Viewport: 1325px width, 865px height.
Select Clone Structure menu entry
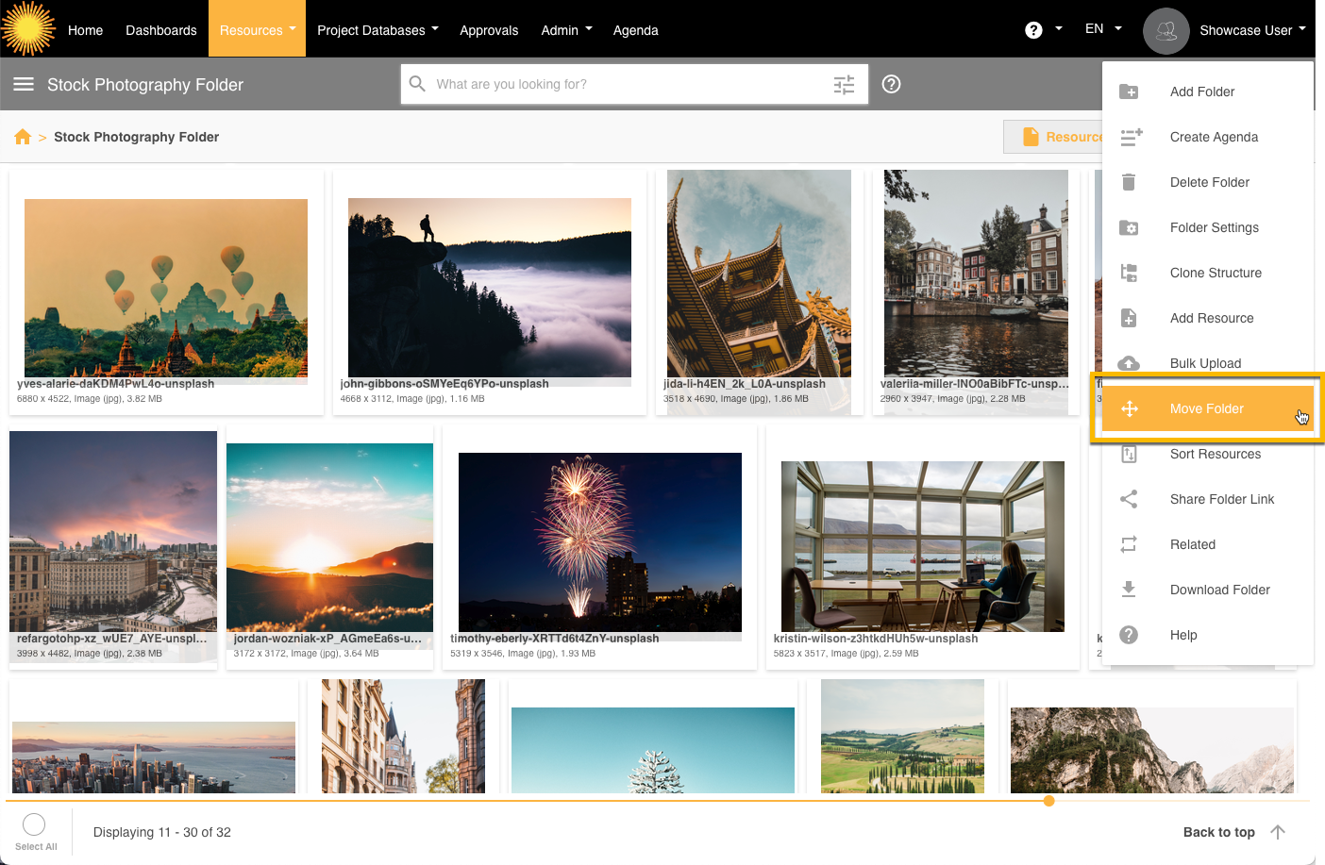[x=1216, y=273]
